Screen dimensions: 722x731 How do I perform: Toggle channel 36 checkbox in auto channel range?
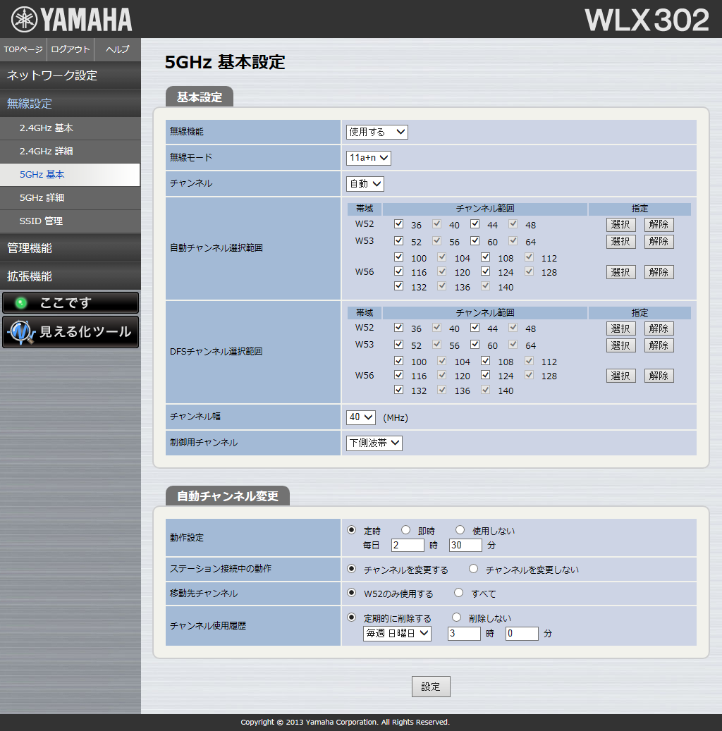click(399, 224)
